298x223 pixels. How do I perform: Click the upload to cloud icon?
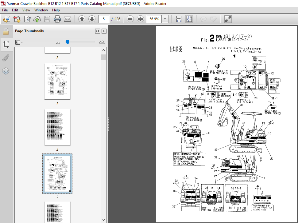pos(37,19)
